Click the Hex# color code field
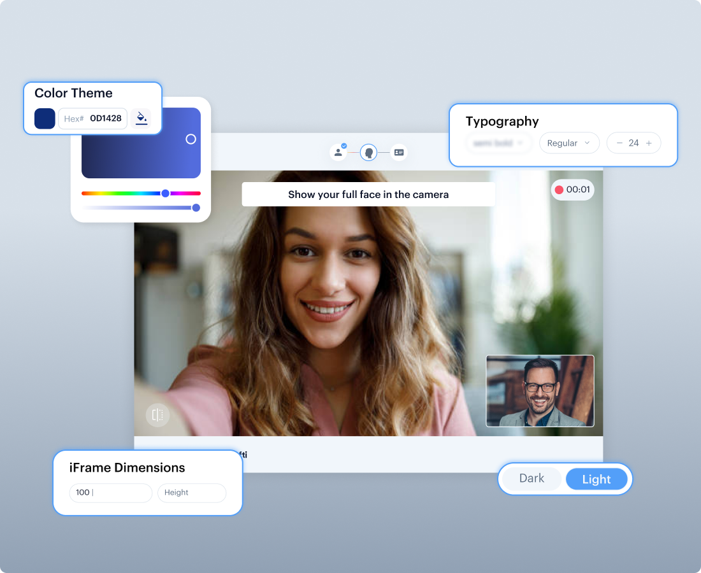Image resolution: width=701 pixels, height=573 pixels. click(x=93, y=118)
